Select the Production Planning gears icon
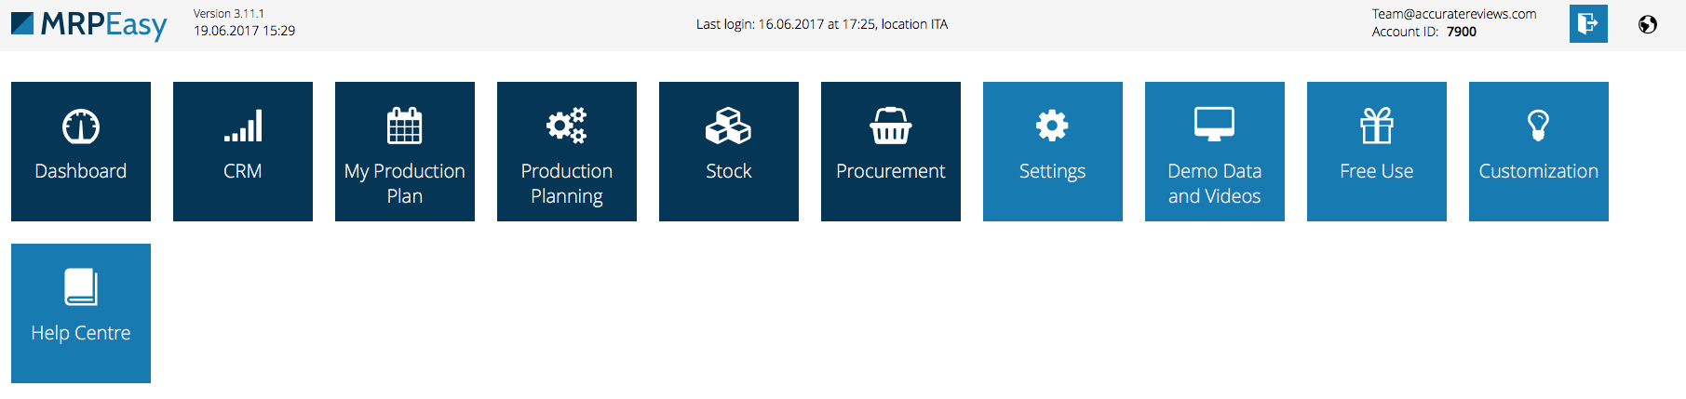 click(566, 126)
